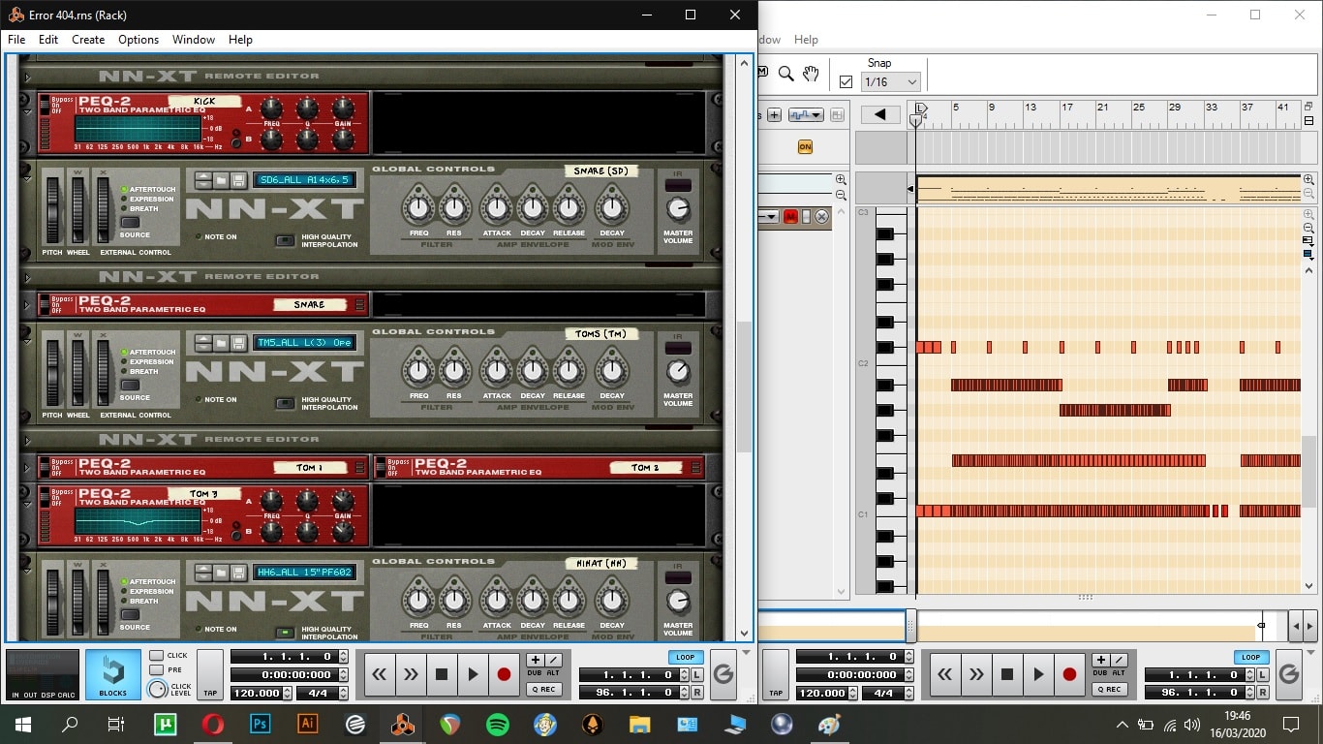Viewport: 1323px width, 744px height.
Task: Select the Hand tool in sequencer toolbar
Action: coord(812,74)
